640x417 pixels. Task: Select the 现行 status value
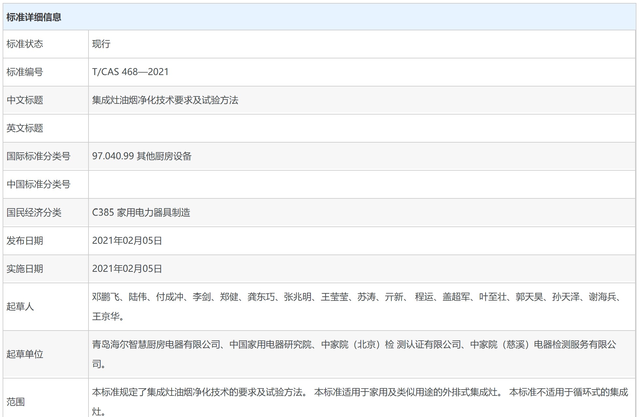[x=101, y=44]
